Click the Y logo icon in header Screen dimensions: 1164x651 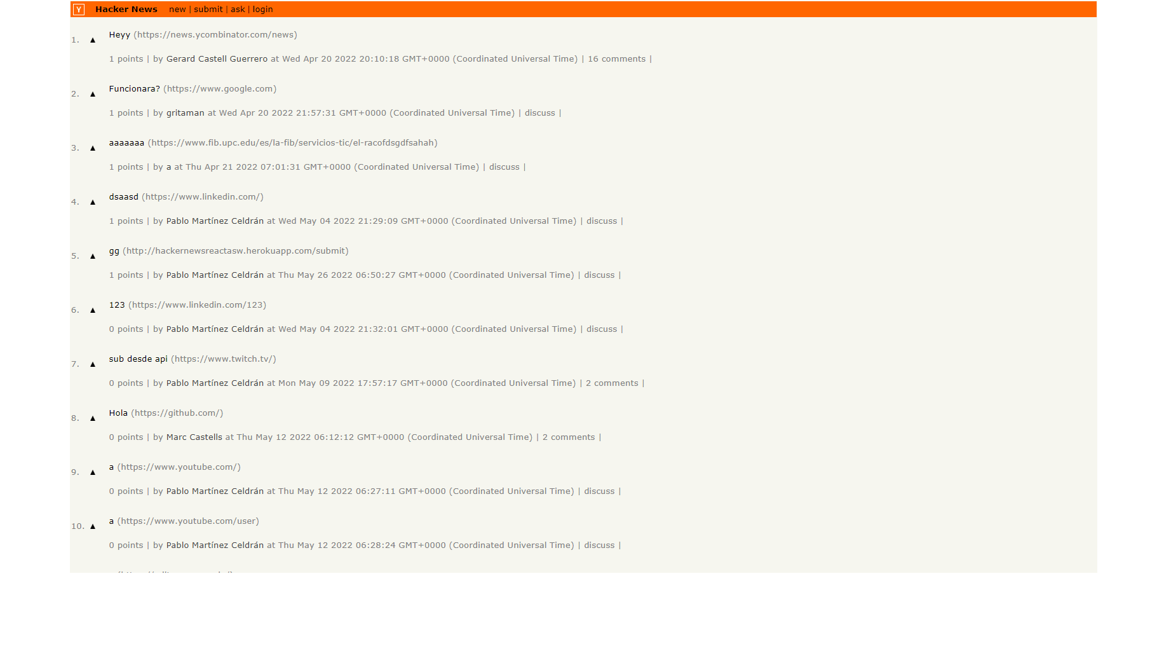79,10
